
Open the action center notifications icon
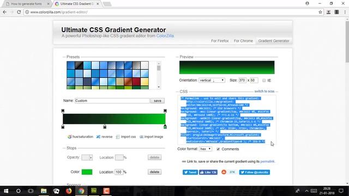(x=341, y=191)
